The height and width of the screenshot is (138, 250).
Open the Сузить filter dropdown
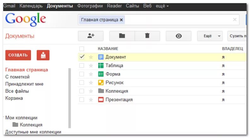coord(237,36)
